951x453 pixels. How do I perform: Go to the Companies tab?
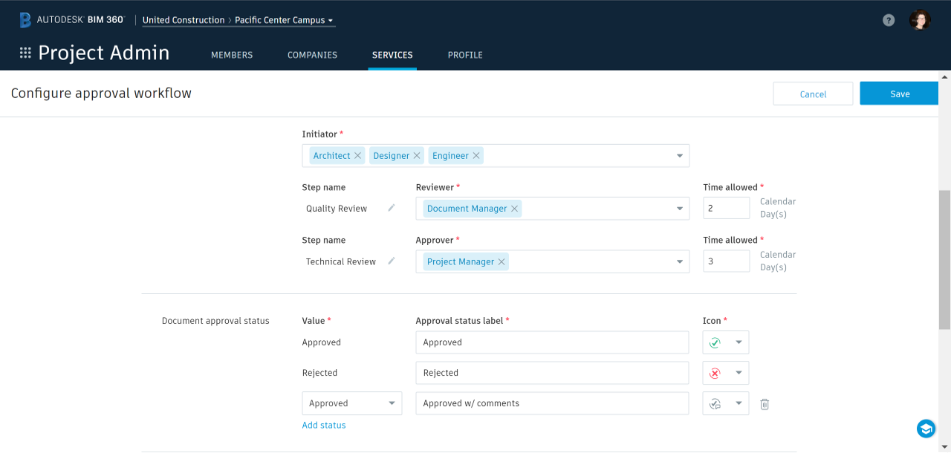click(312, 55)
